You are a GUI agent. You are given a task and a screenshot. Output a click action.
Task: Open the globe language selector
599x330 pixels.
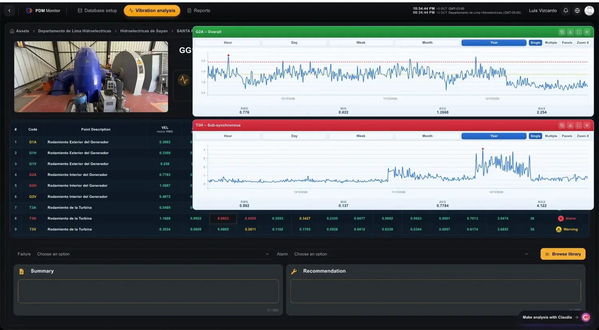point(577,11)
